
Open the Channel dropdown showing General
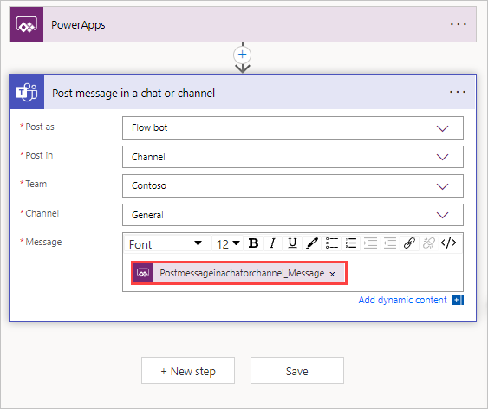point(293,215)
